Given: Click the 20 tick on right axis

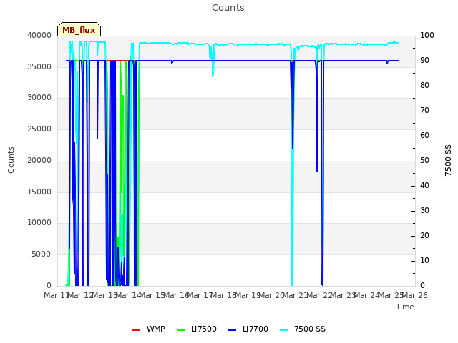Looking at the screenshot, I should 424,235.
